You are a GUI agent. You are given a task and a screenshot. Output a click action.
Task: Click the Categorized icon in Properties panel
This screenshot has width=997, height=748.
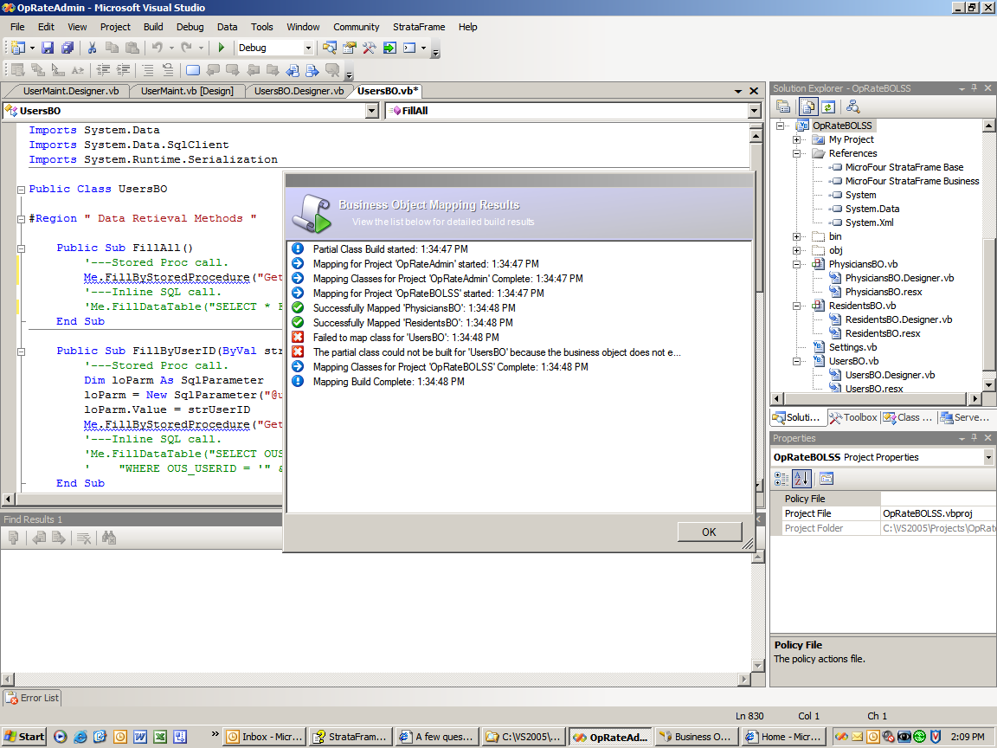tap(782, 478)
